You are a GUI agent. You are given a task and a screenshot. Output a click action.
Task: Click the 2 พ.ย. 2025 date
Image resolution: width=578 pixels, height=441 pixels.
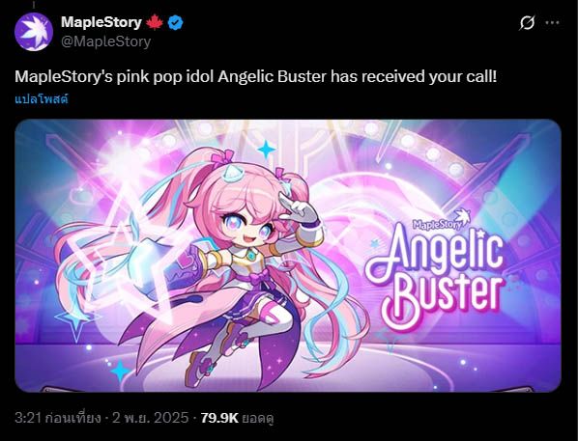coord(150,418)
